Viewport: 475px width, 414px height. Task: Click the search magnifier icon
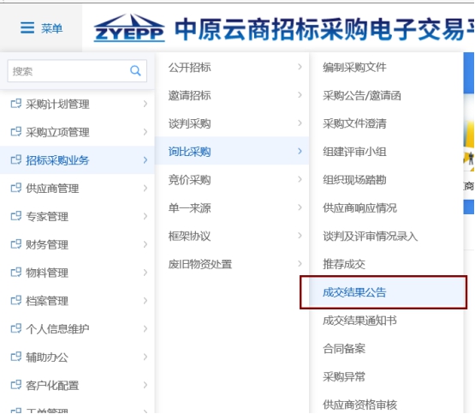[135, 71]
